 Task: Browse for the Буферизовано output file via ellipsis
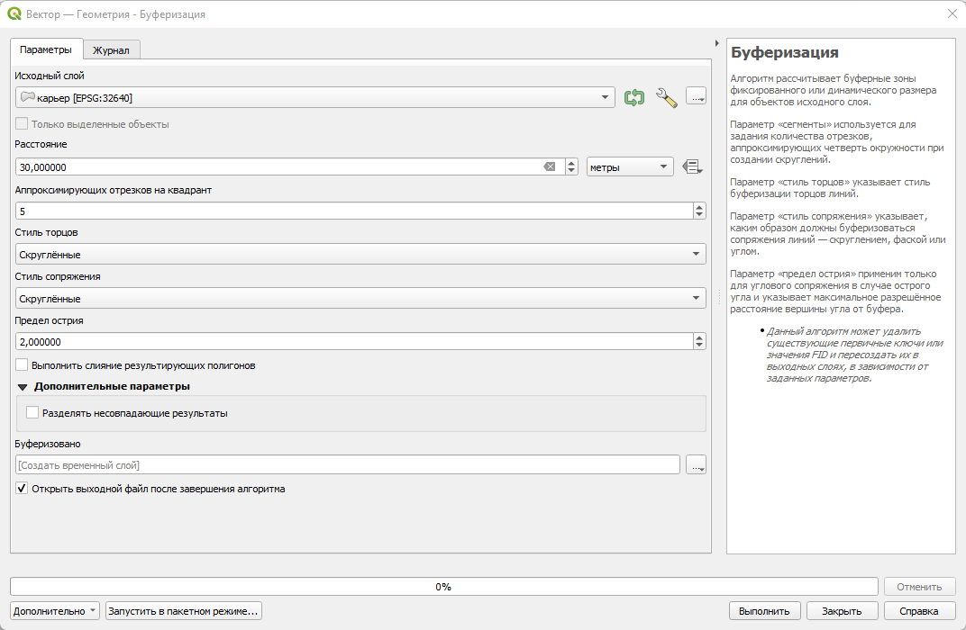point(697,465)
